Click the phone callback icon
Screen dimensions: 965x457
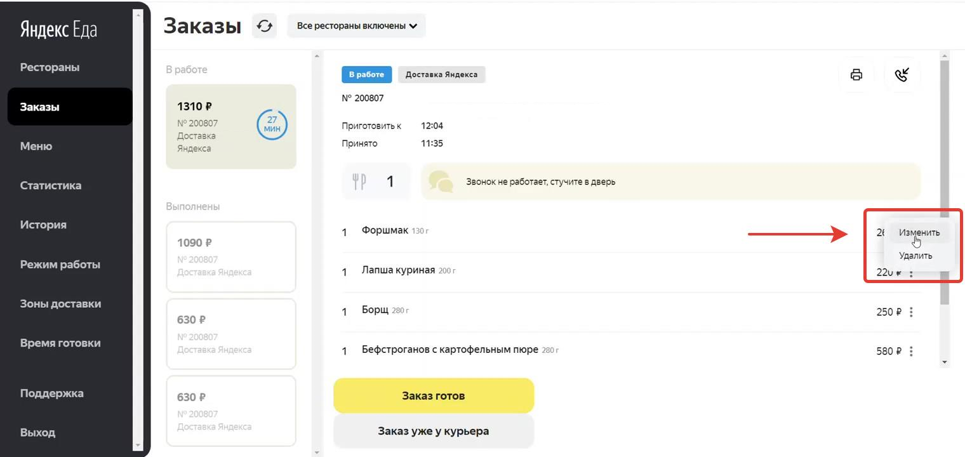tap(902, 75)
